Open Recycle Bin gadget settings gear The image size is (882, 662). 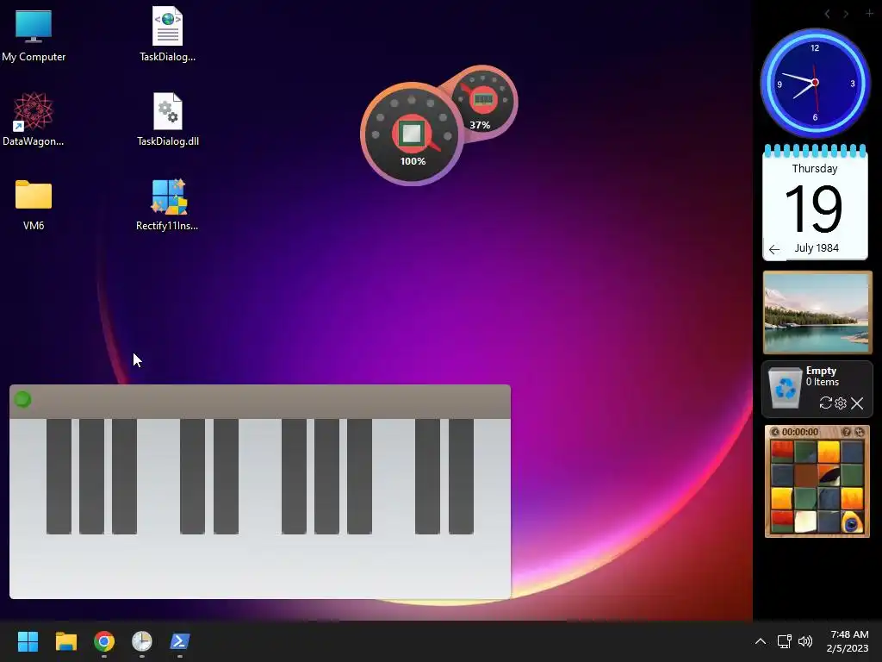pyautogui.click(x=841, y=403)
